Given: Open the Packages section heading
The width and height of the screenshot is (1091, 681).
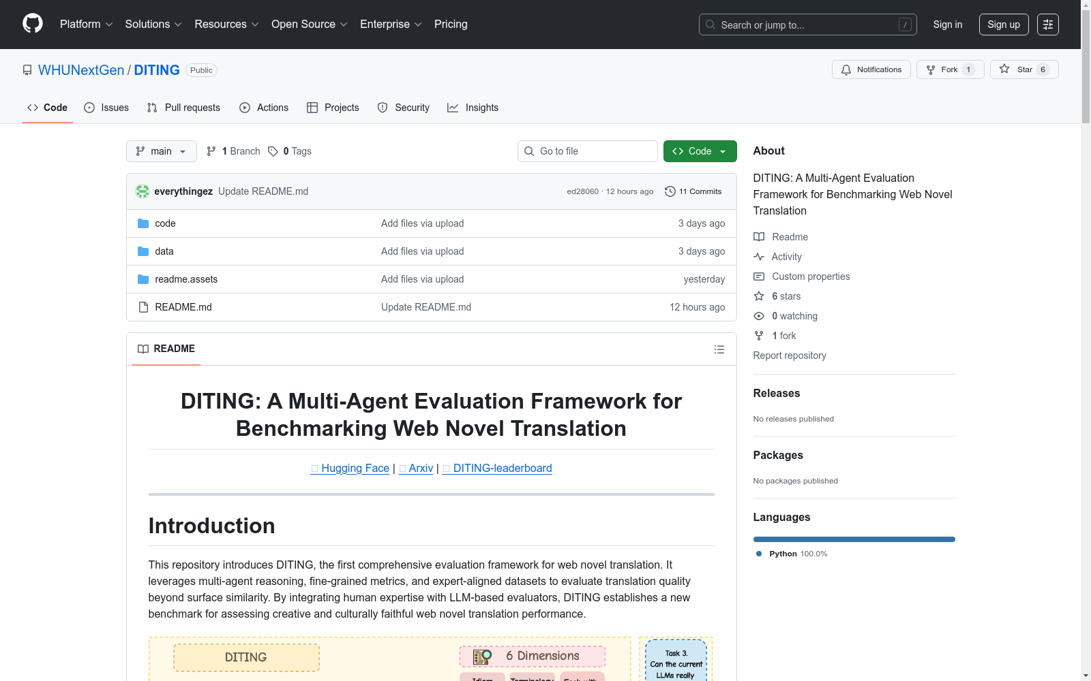Looking at the screenshot, I should click(x=778, y=456).
